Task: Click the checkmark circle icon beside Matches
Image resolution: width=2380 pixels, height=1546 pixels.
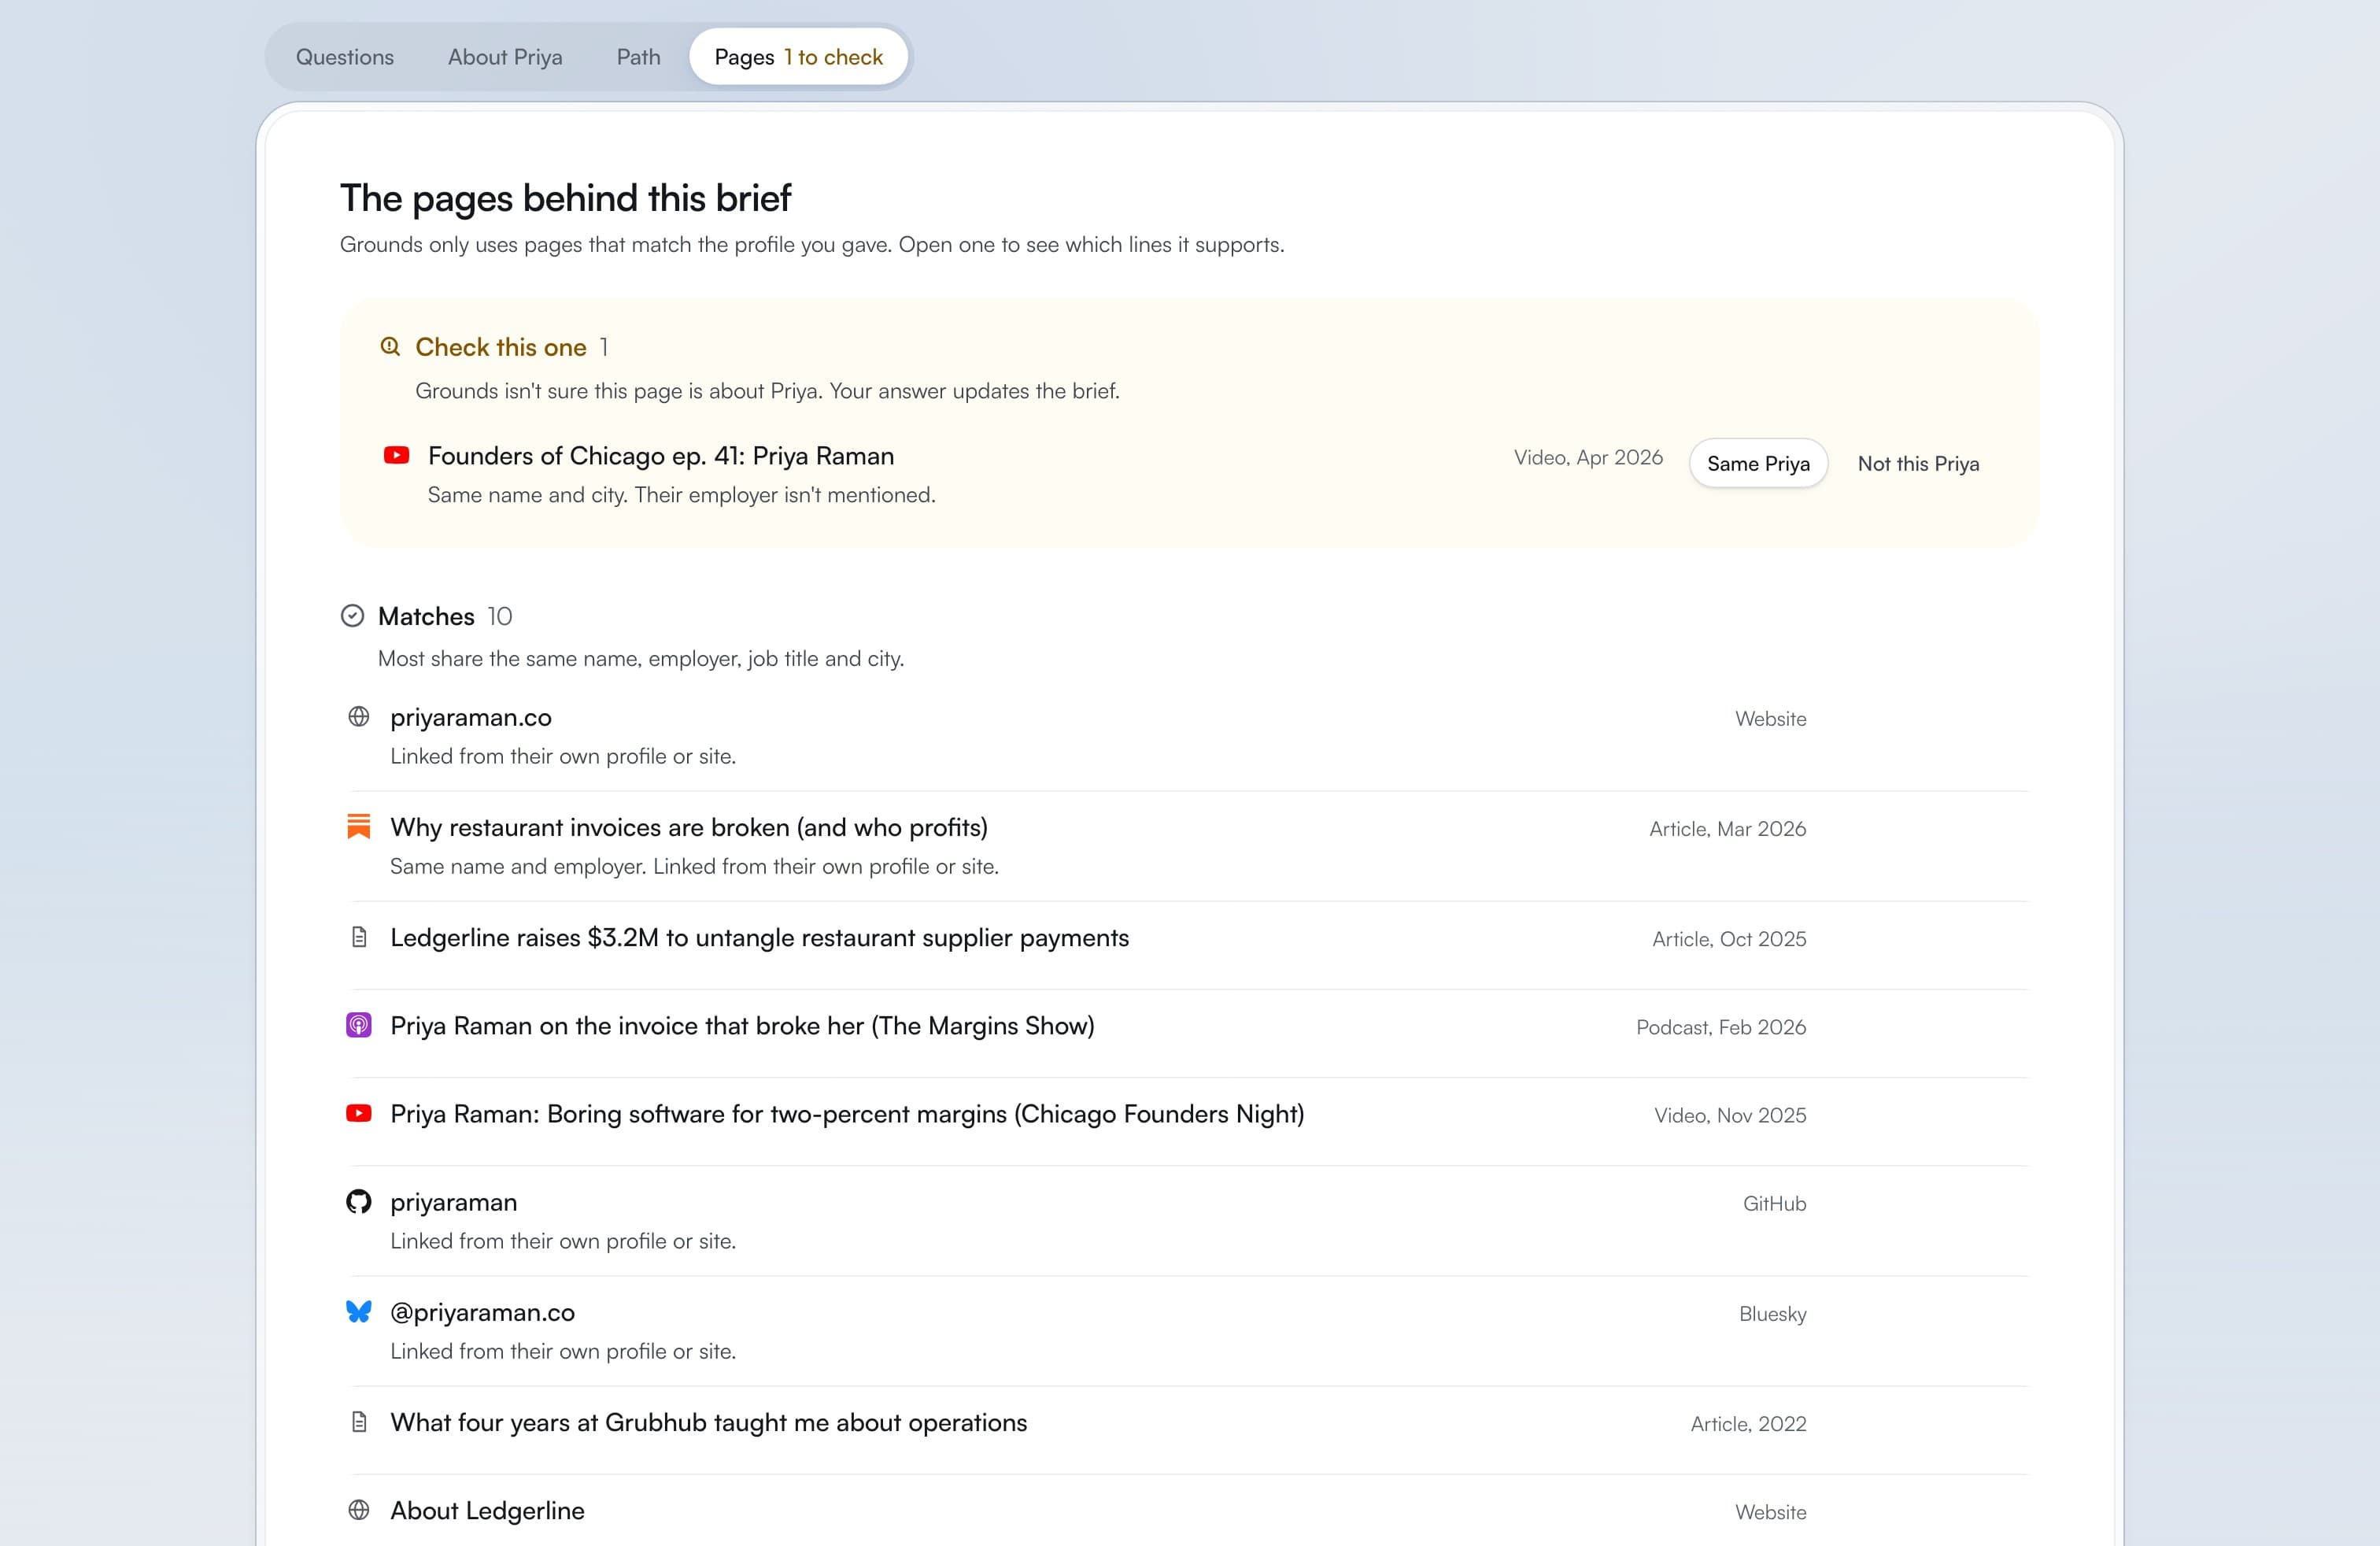Action: pyautogui.click(x=352, y=616)
